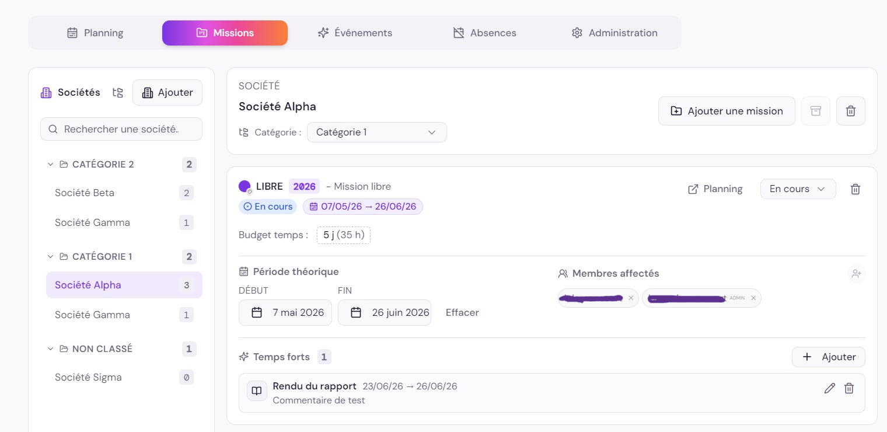Viewport: 887px width, 432px height.
Task: Click the Ajouter société button
Action: pos(167,92)
